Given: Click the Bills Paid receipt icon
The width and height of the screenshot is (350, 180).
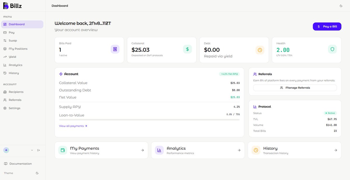Looking at the screenshot, I should point(115,49).
